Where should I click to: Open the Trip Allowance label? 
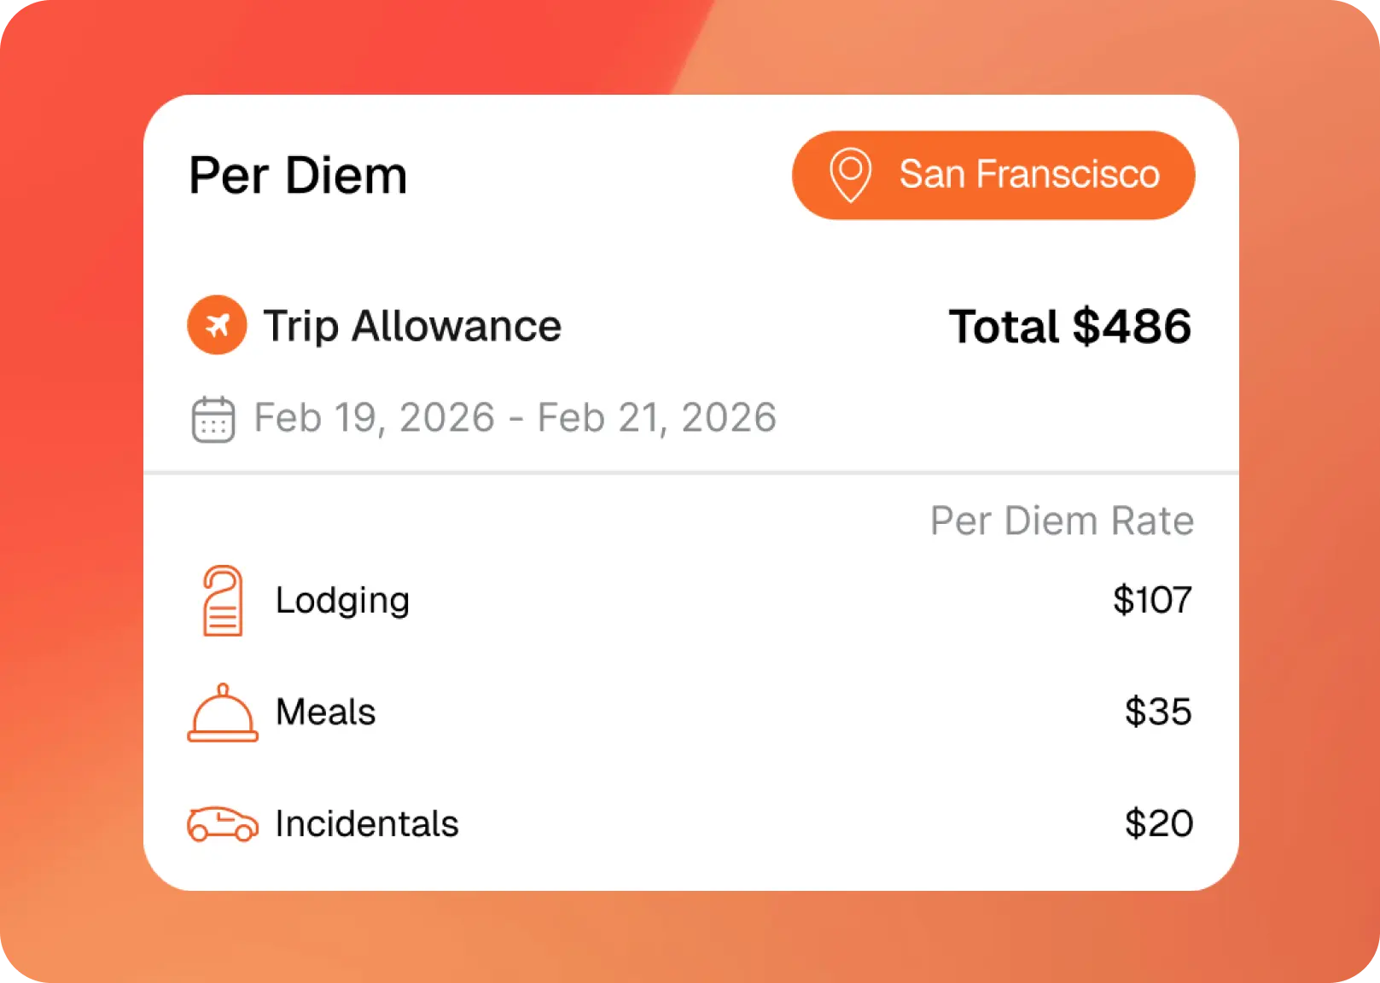412,326
